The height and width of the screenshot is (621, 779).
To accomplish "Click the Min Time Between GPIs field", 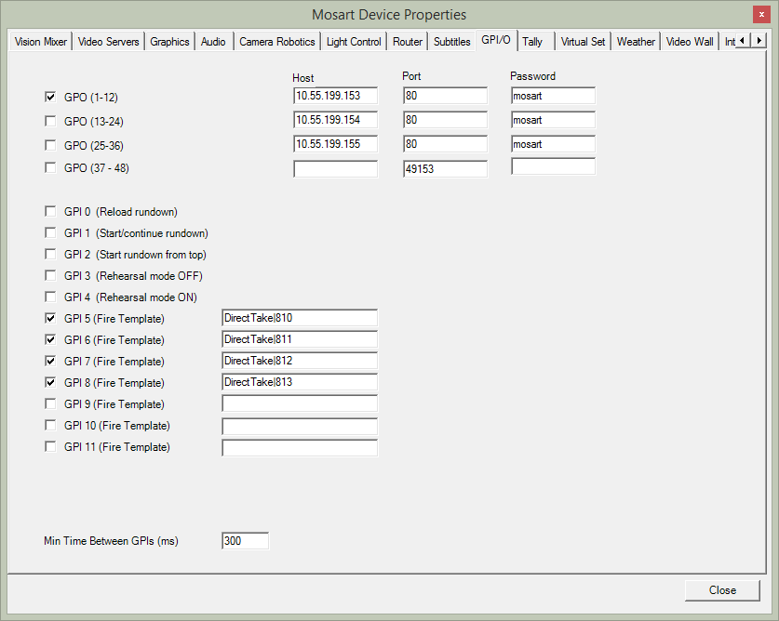I will point(245,541).
